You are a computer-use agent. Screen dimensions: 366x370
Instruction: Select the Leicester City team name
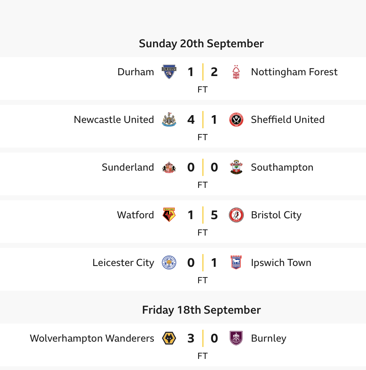coord(123,263)
